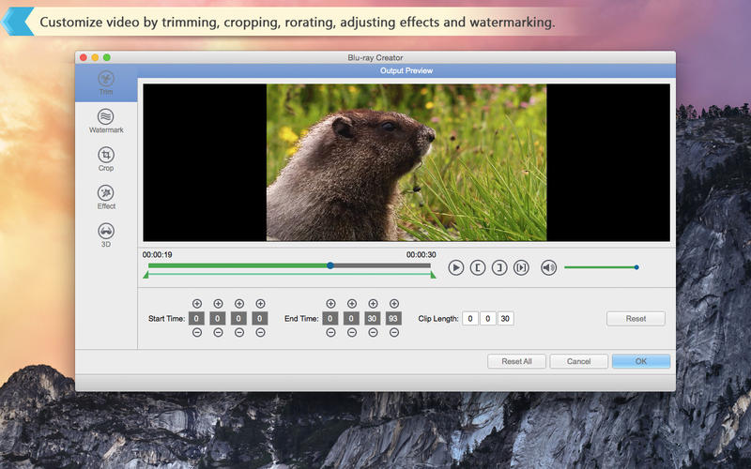Image resolution: width=751 pixels, height=469 pixels.
Task: Select the Watermark tool
Action: pos(106,120)
